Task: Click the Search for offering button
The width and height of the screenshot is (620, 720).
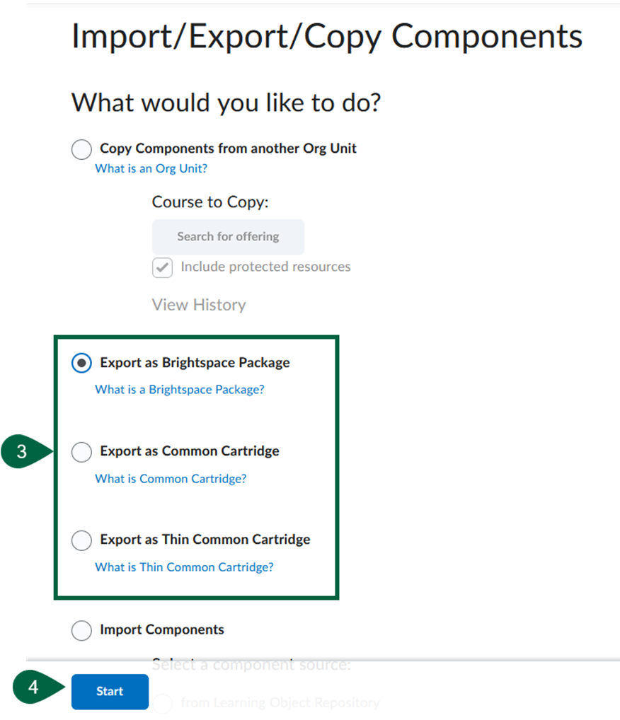Action: 228,237
